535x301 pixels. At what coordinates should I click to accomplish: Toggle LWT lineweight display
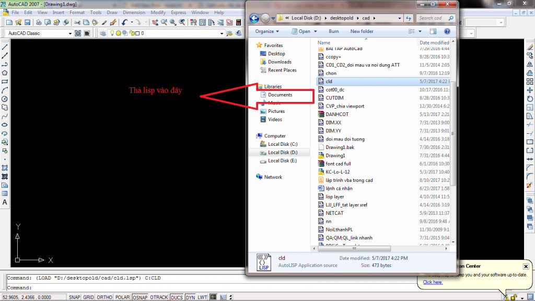[x=202, y=297]
